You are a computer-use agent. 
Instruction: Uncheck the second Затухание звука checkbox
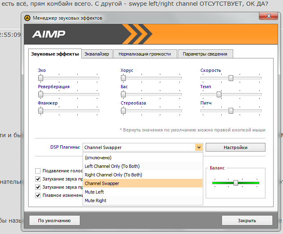[38, 187]
